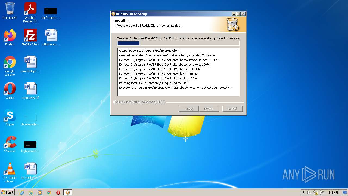Click the installation progress bar
This screenshot has height=196, width=348.
[x=178, y=43]
